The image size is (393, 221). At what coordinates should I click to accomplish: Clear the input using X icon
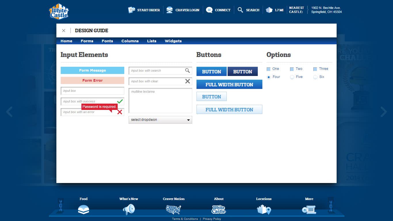(x=188, y=81)
